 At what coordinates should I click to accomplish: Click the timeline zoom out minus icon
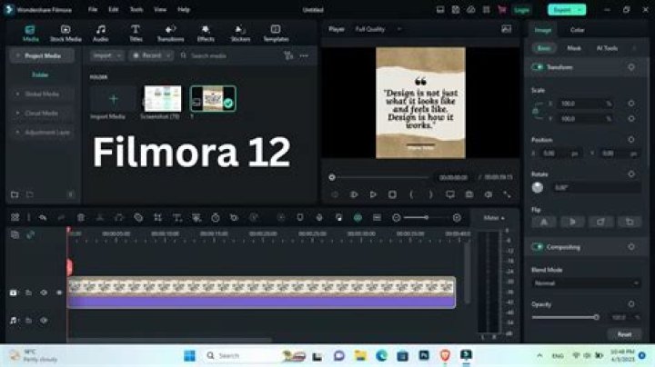point(397,218)
